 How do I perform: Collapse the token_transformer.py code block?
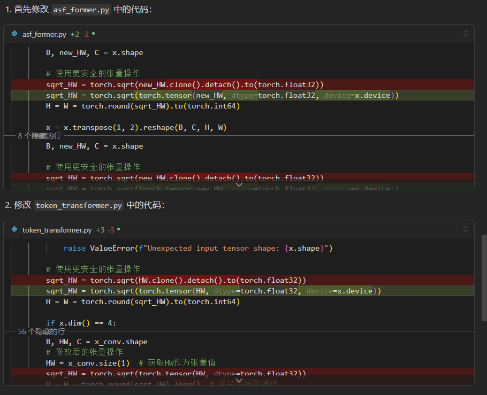click(x=465, y=229)
